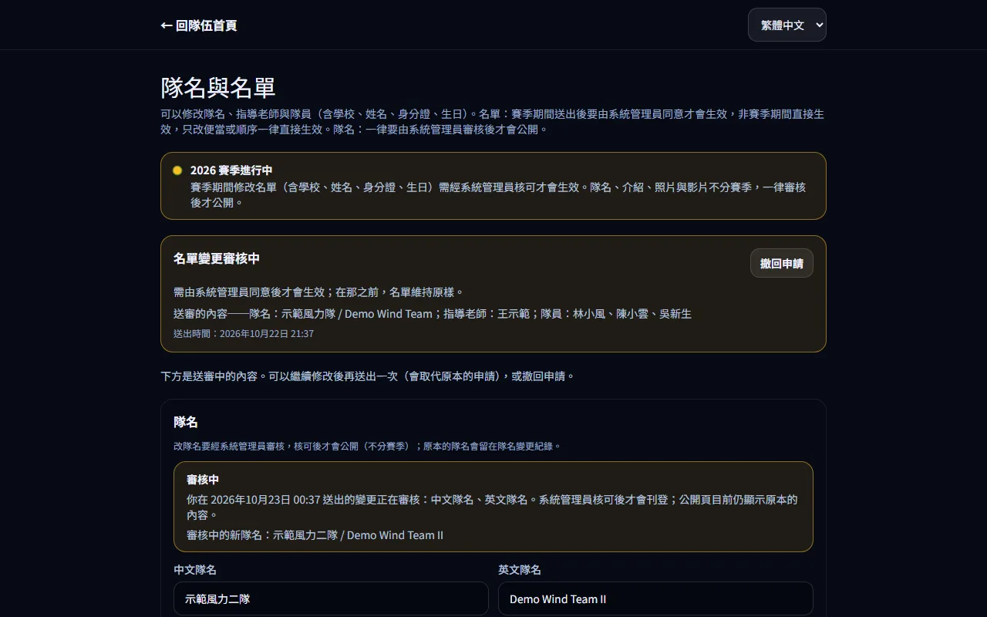
Task: Click the 2026 賽季進行中 title
Action: pyautogui.click(x=231, y=170)
